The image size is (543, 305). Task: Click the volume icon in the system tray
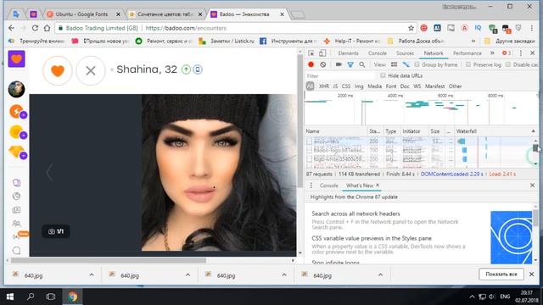tap(492, 297)
